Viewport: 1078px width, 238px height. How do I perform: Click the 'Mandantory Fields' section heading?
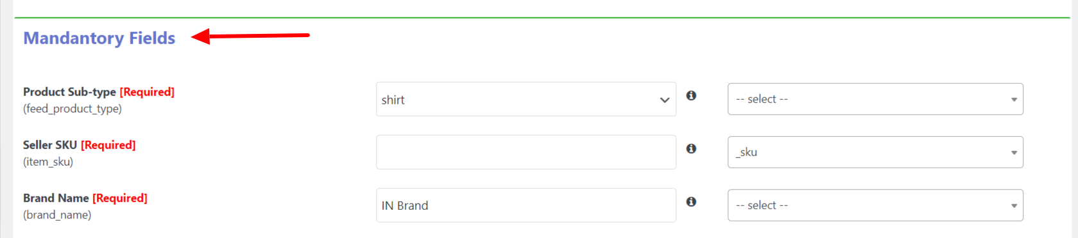[x=99, y=38]
